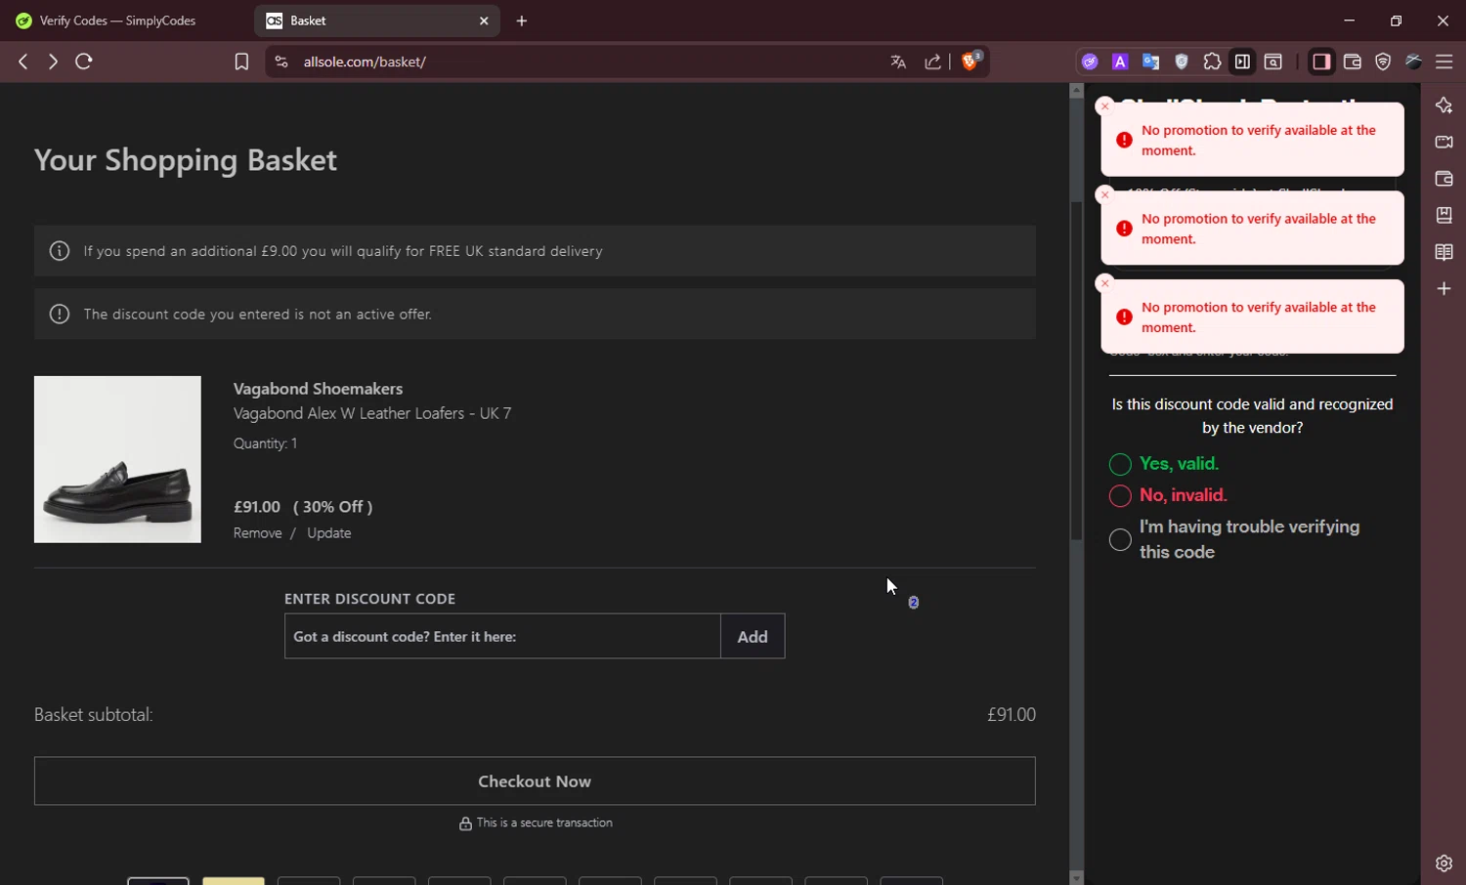The image size is (1466, 885).
Task: Reload the allsole basket page
Action: pos(84,62)
